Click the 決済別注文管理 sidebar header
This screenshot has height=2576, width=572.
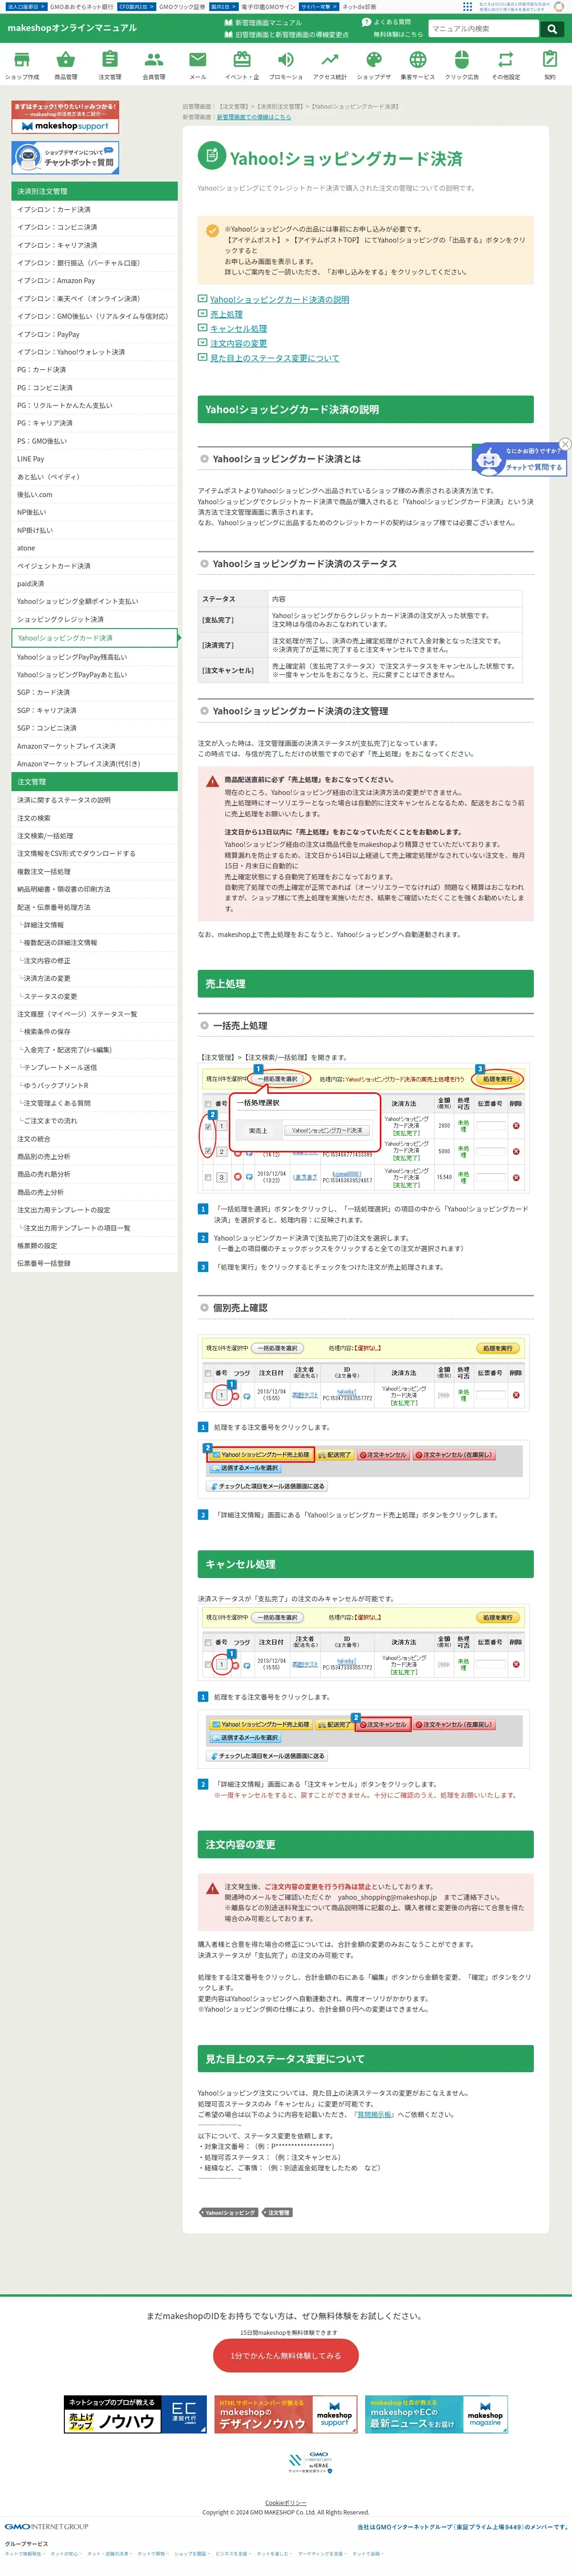point(94,191)
